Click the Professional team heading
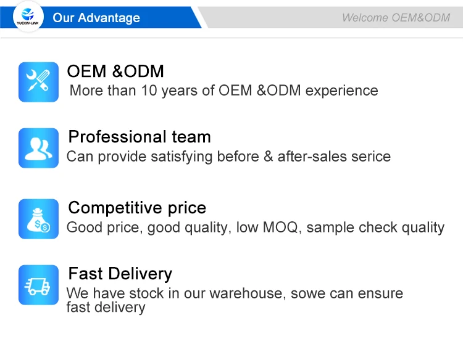 coord(140,137)
